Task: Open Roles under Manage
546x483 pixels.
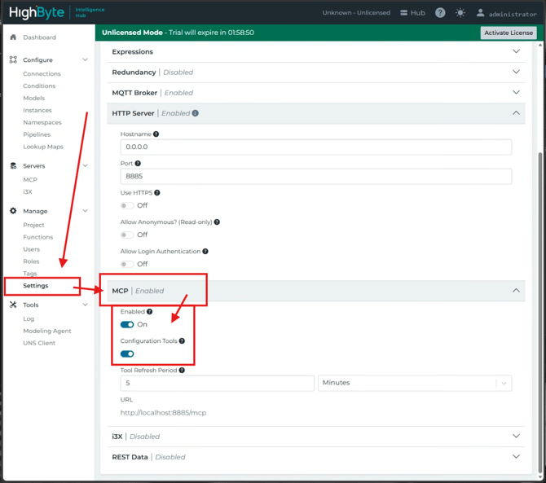Action: pos(31,261)
